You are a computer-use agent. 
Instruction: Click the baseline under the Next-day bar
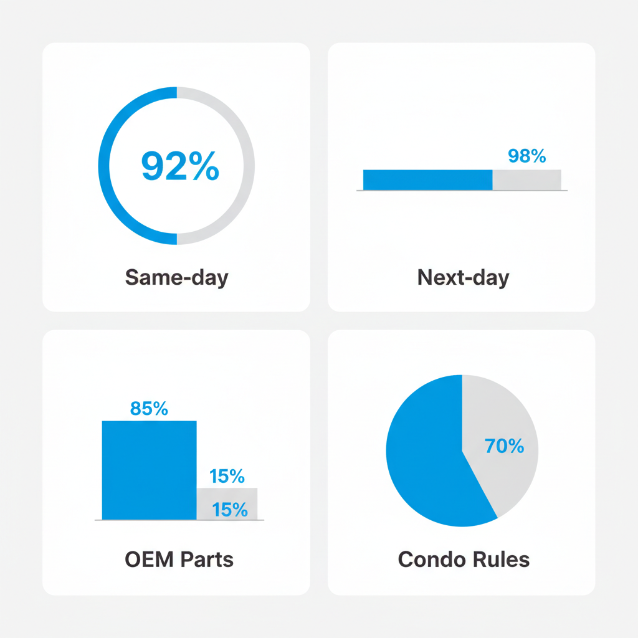[x=462, y=191]
